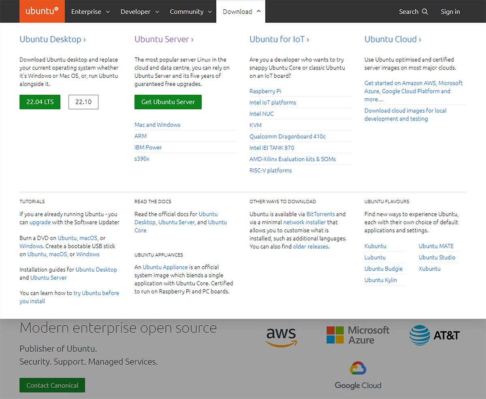This screenshot has width=486, height=399.
Task: Open the Mac and Windows server link
Action: [x=158, y=125]
